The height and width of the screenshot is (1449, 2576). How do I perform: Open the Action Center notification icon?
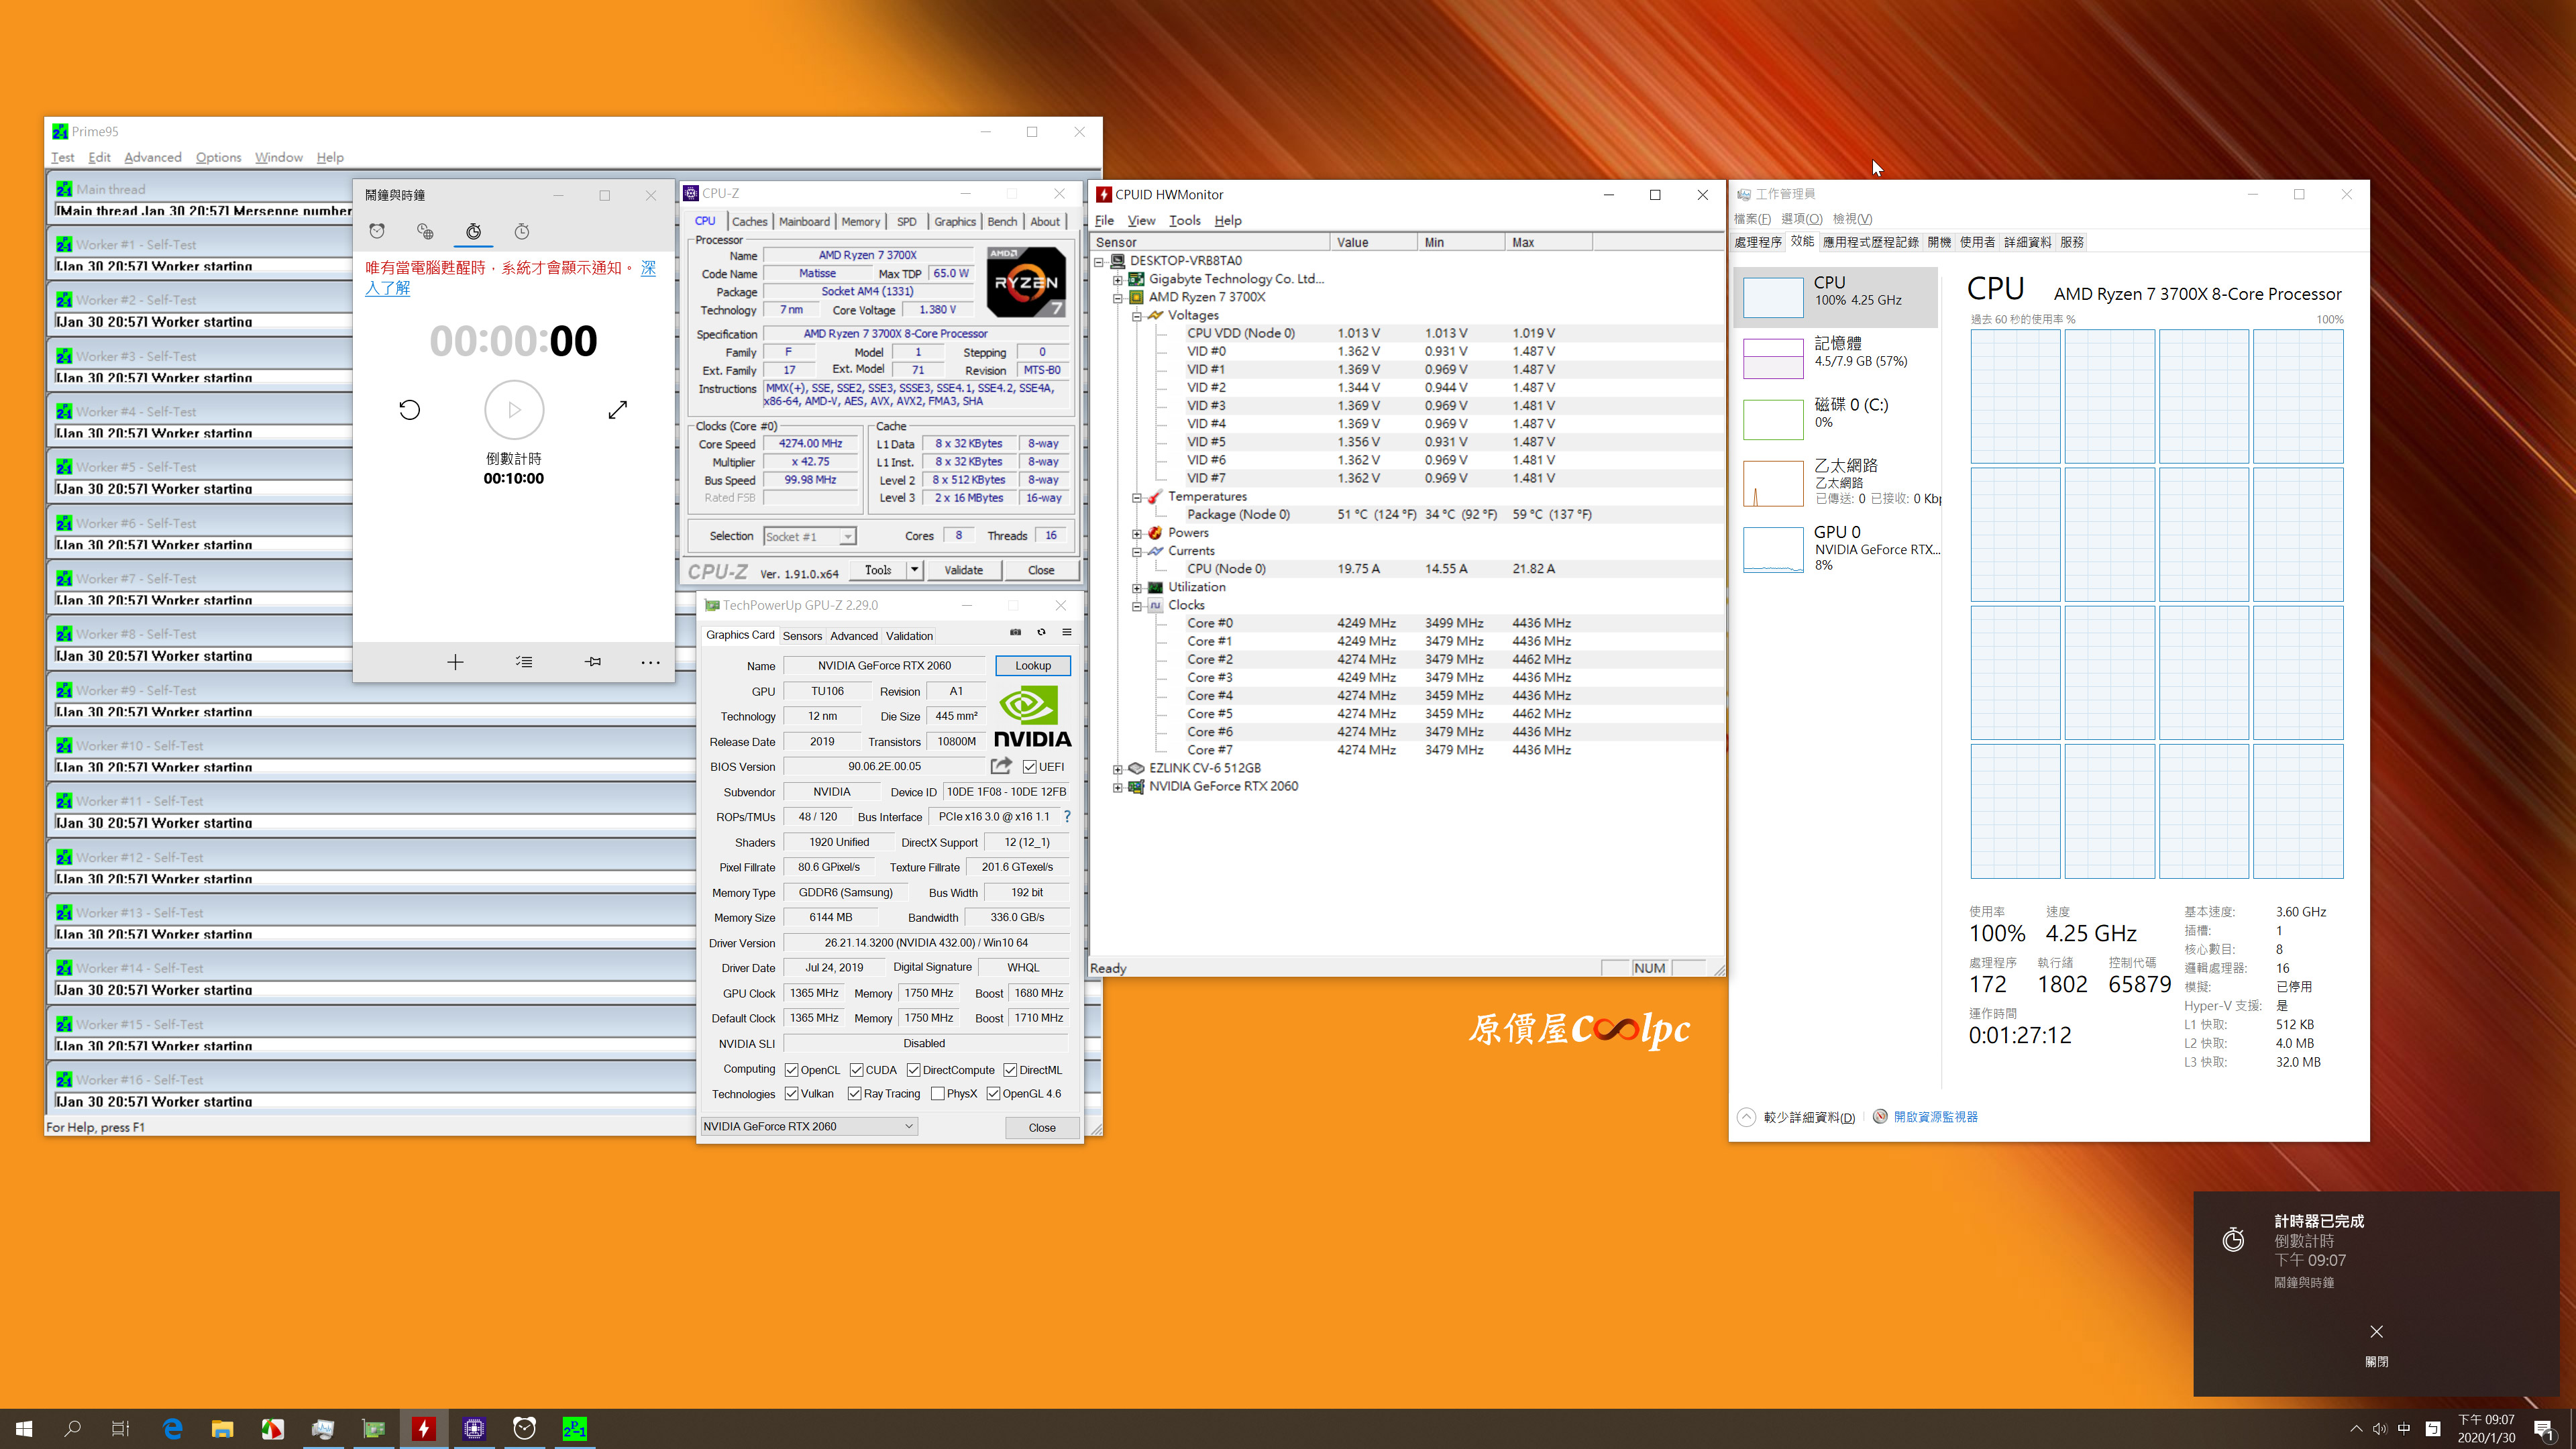(2544, 1429)
